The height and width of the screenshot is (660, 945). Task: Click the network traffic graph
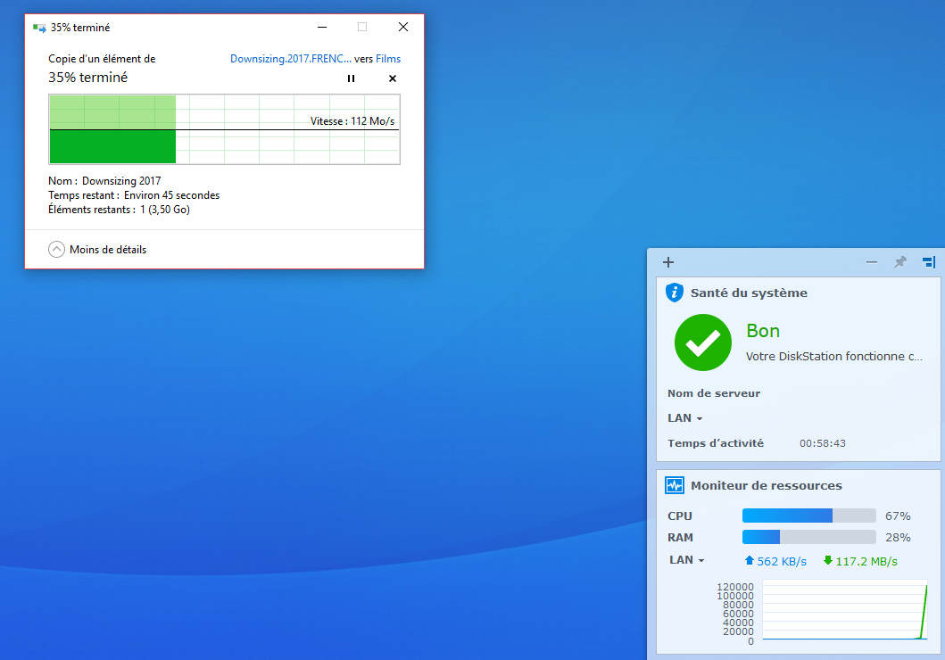tap(845, 611)
